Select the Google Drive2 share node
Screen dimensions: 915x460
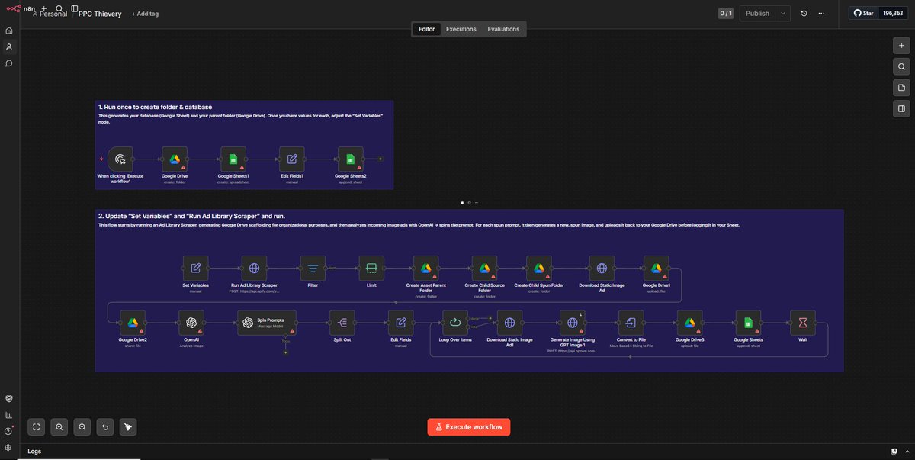tap(133, 322)
